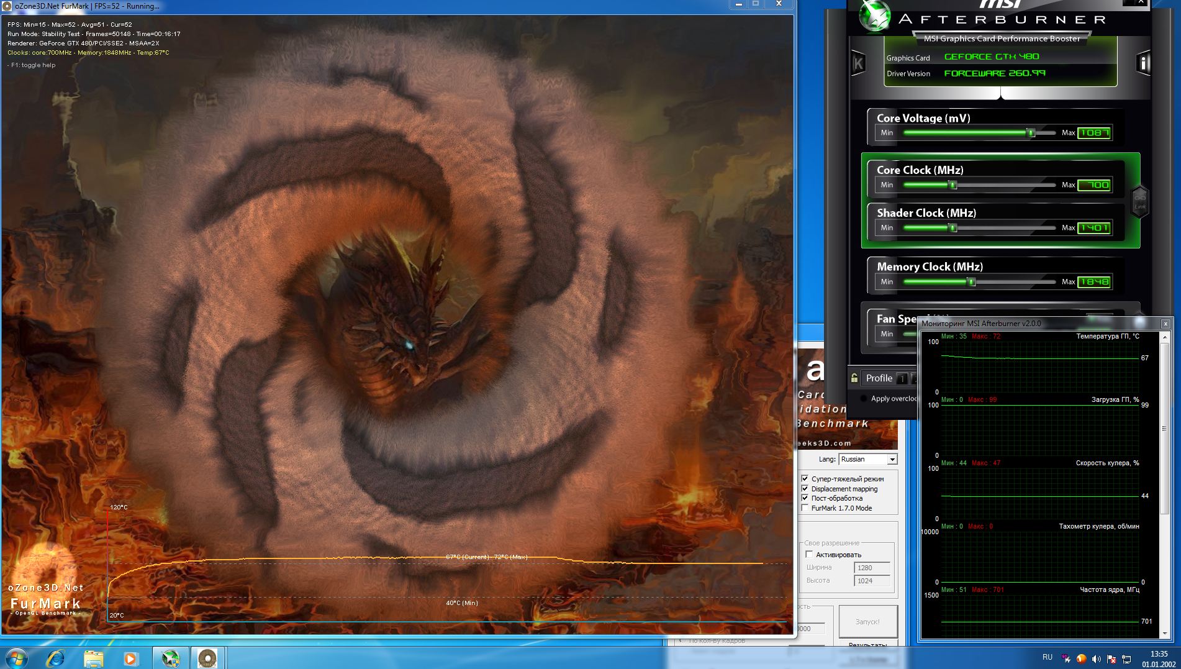Open the Action Center flag tray icon
Screen dimensions: 1181x669
click(1111, 658)
